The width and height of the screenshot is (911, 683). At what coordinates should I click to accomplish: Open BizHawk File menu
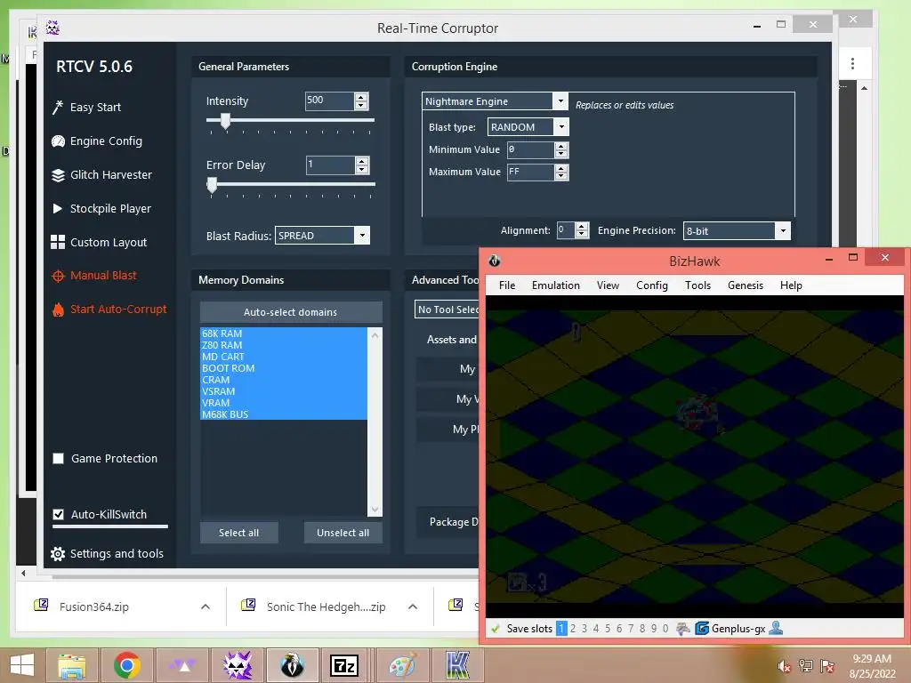tap(507, 285)
